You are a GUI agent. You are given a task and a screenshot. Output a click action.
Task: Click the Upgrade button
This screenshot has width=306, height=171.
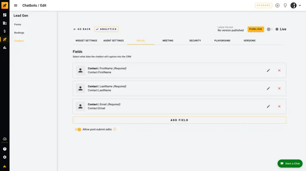coord(264,5)
